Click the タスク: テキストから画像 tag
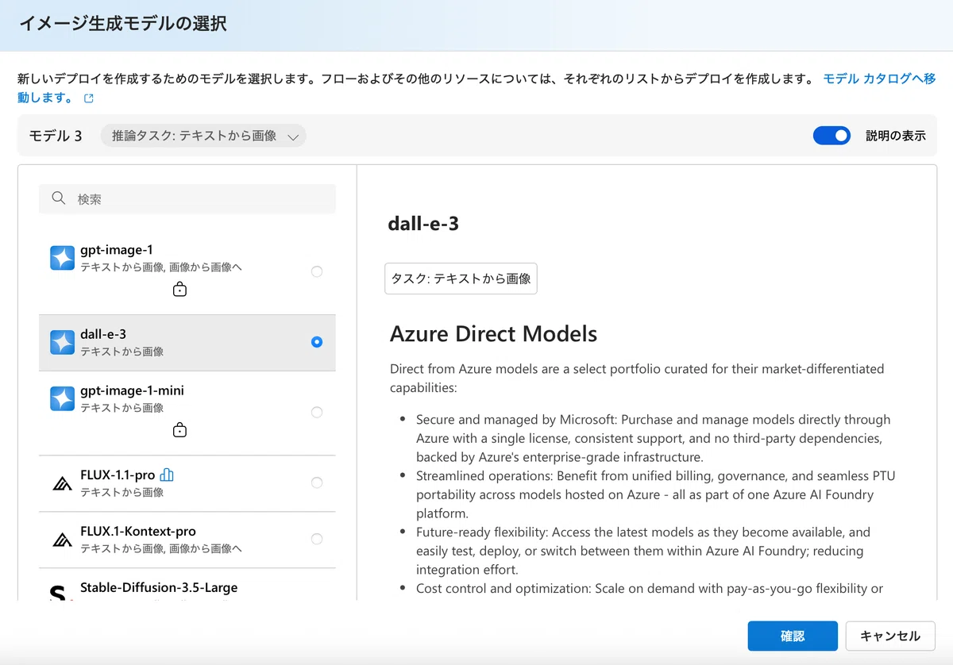953x665 pixels. (x=461, y=279)
